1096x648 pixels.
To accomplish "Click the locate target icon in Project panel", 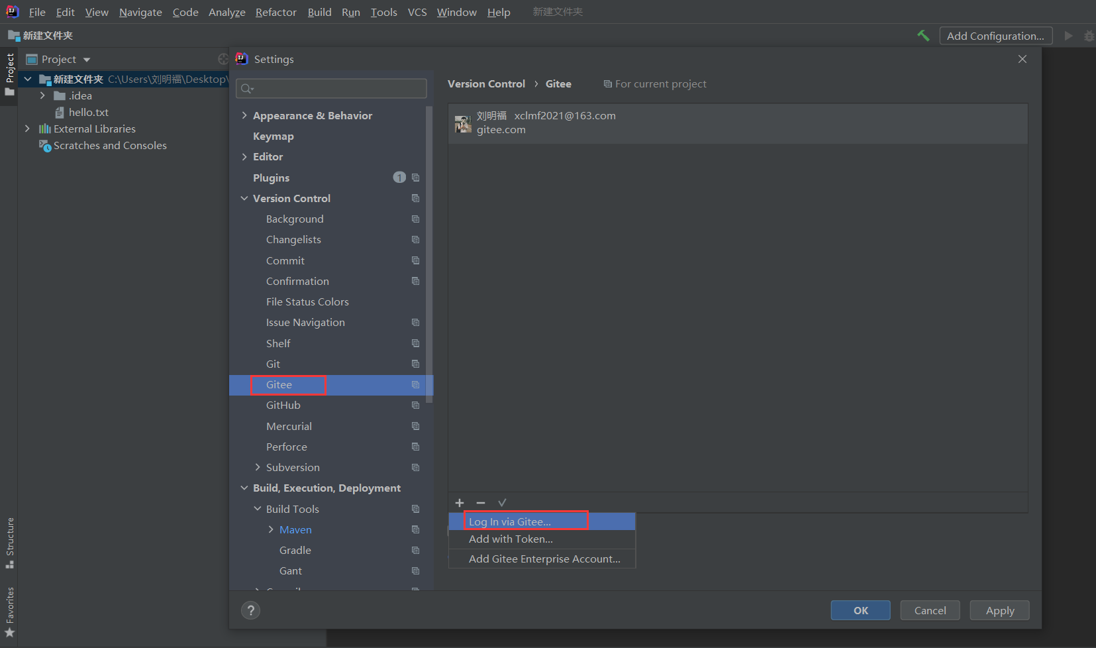I will click(223, 59).
